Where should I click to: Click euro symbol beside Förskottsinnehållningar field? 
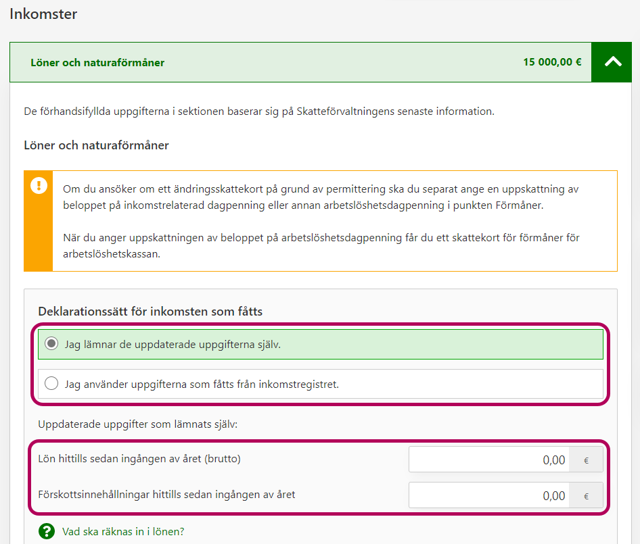[x=586, y=496]
